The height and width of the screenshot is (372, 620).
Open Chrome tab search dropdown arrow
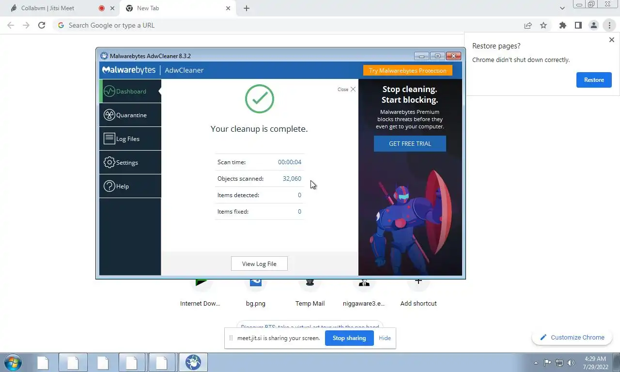pyautogui.click(x=562, y=8)
